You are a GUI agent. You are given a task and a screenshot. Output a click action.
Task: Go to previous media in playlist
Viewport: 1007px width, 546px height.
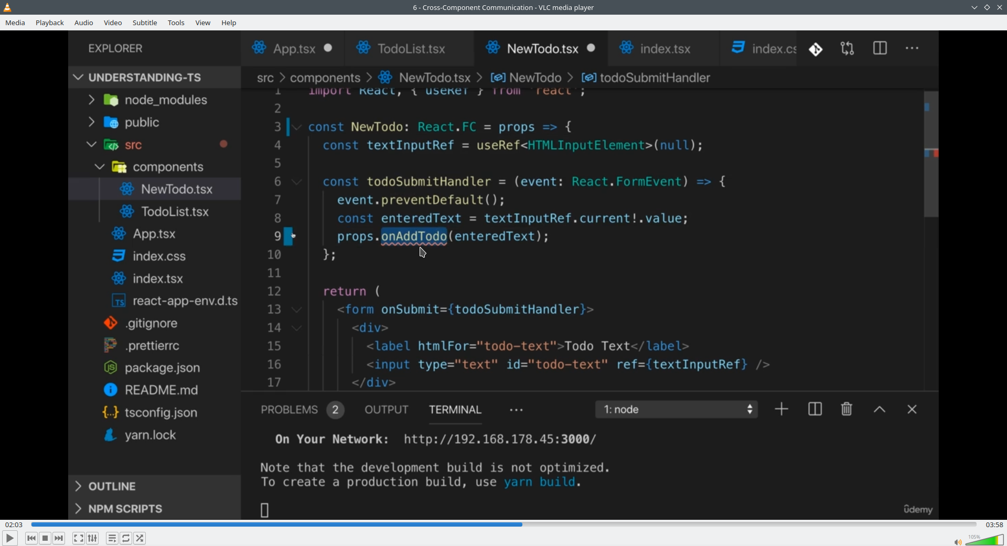coord(31,538)
